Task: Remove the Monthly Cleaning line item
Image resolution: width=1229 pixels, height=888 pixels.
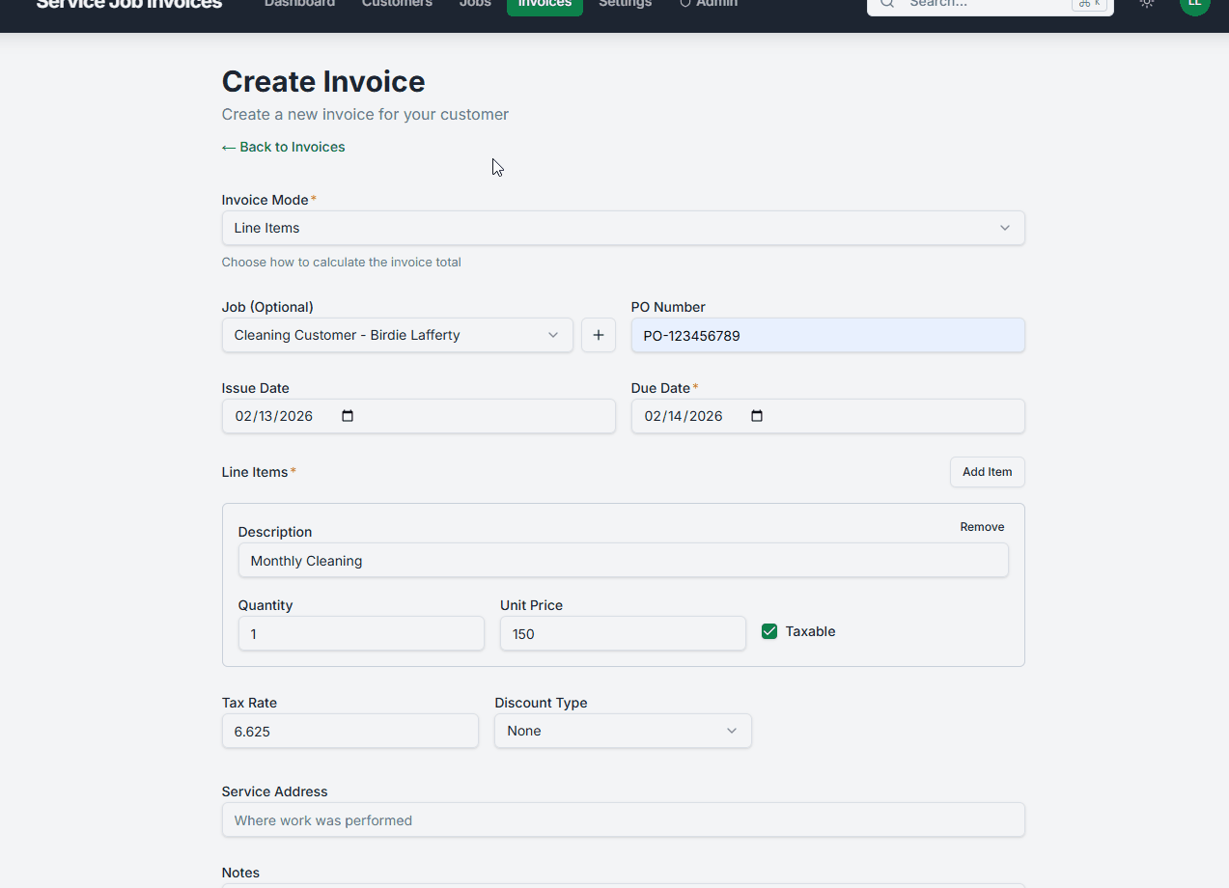Action: click(x=981, y=527)
